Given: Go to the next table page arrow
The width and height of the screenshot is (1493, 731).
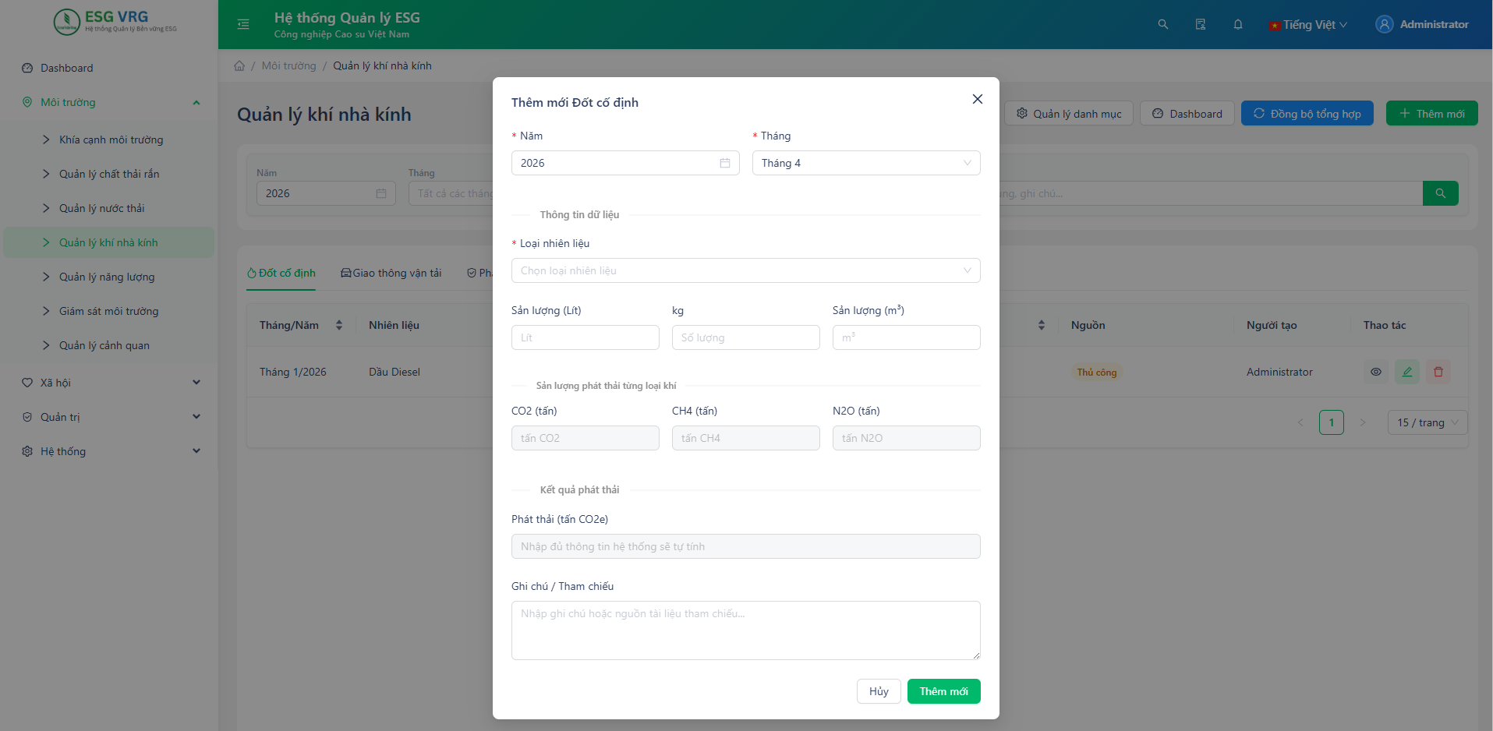Looking at the screenshot, I should pyautogui.click(x=1363, y=422).
